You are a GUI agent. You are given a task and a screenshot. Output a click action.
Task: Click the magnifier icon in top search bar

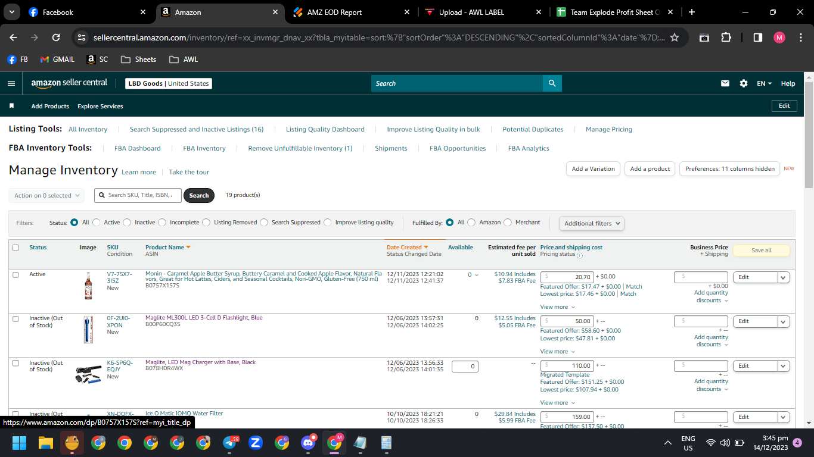tap(552, 83)
